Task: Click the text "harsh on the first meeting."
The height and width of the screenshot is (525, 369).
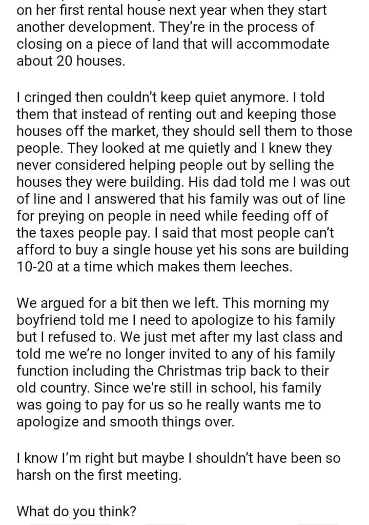Action: pyautogui.click(x=99, y=475)
